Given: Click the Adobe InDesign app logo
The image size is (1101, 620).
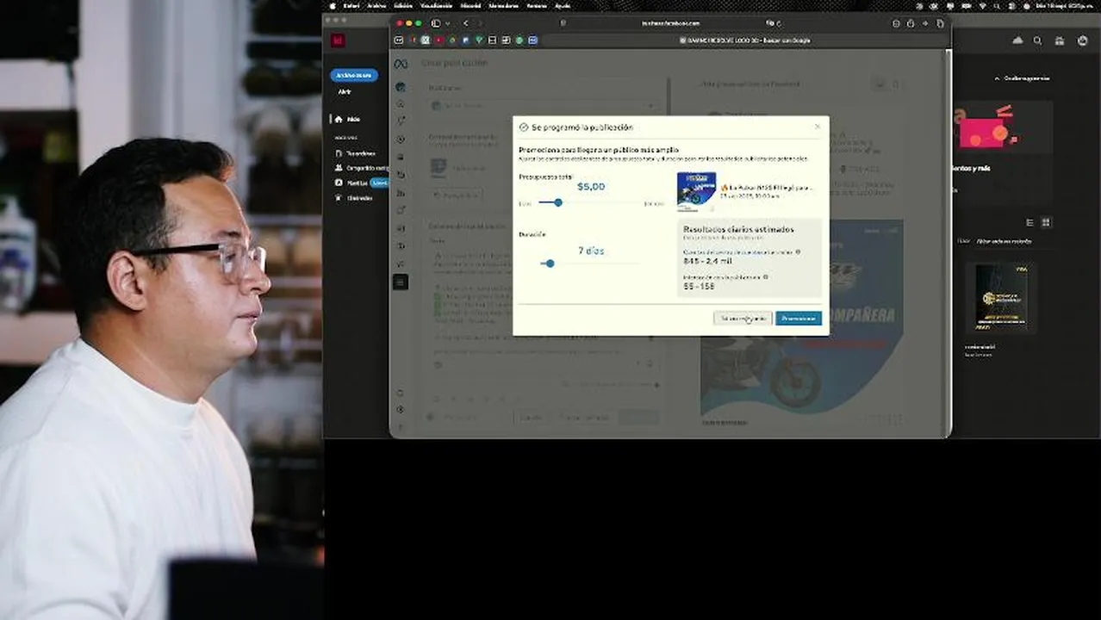Looking at the screenshot, I should click(339, 40).
